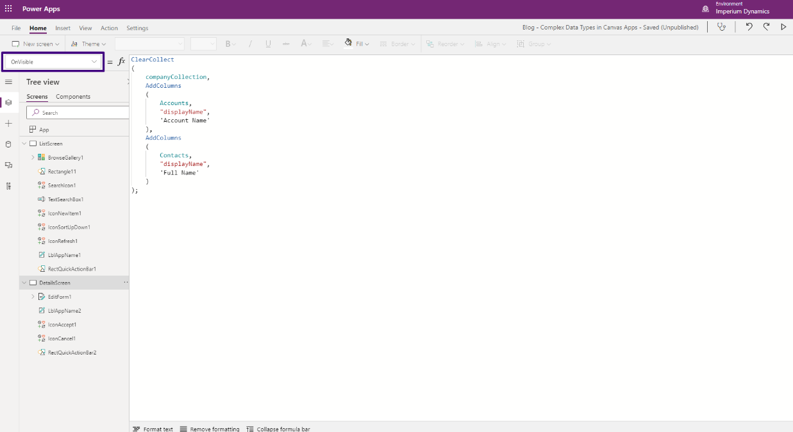Open the OnVisible property dropdown

pos(53,62)
